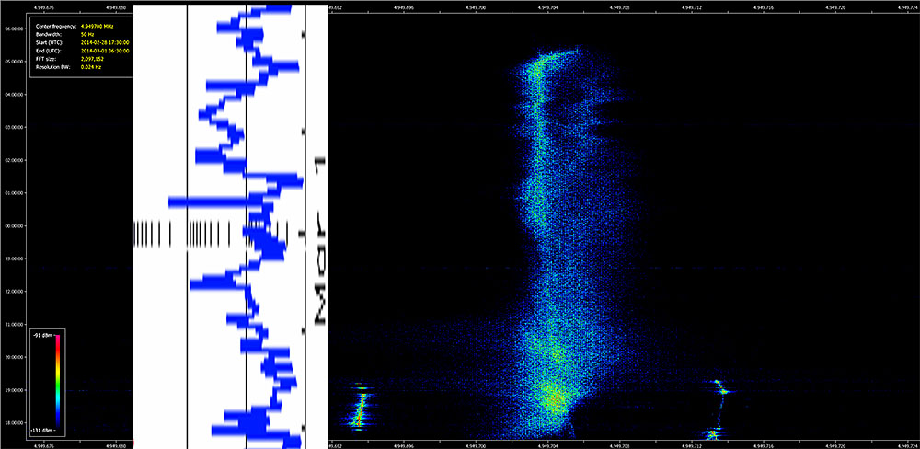Click the 06:00:00 time axis label

14,28
